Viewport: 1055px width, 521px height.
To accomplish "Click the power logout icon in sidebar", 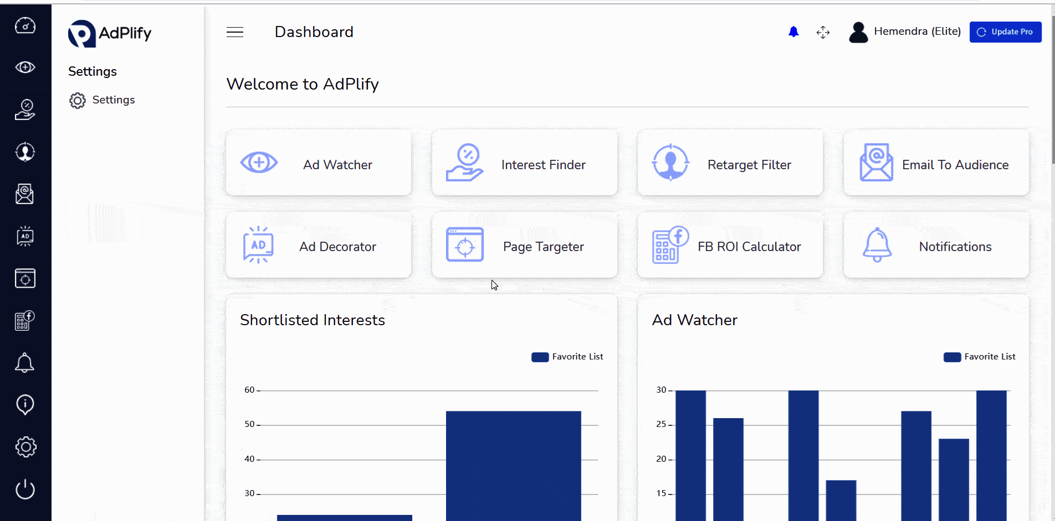I will [x=25, y=489].
